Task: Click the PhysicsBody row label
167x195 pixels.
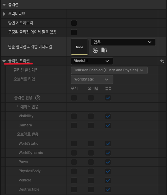Action: pyautogui.click(x=30, y=171)
